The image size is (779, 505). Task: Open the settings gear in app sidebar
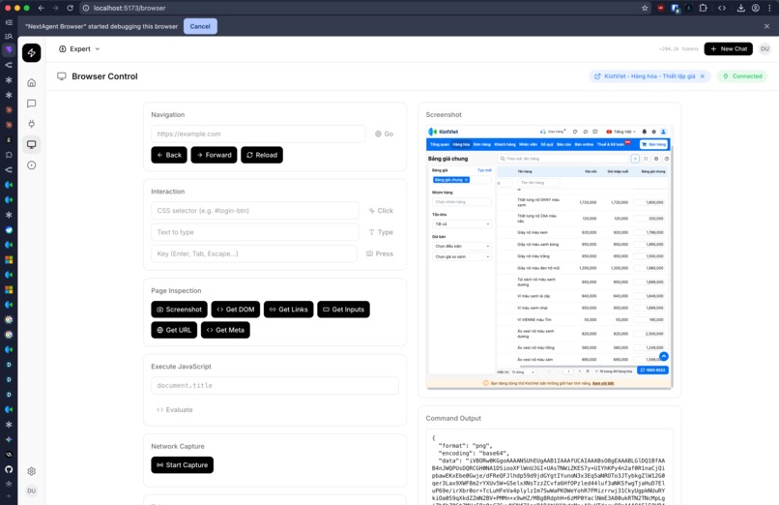click(31, 471)
